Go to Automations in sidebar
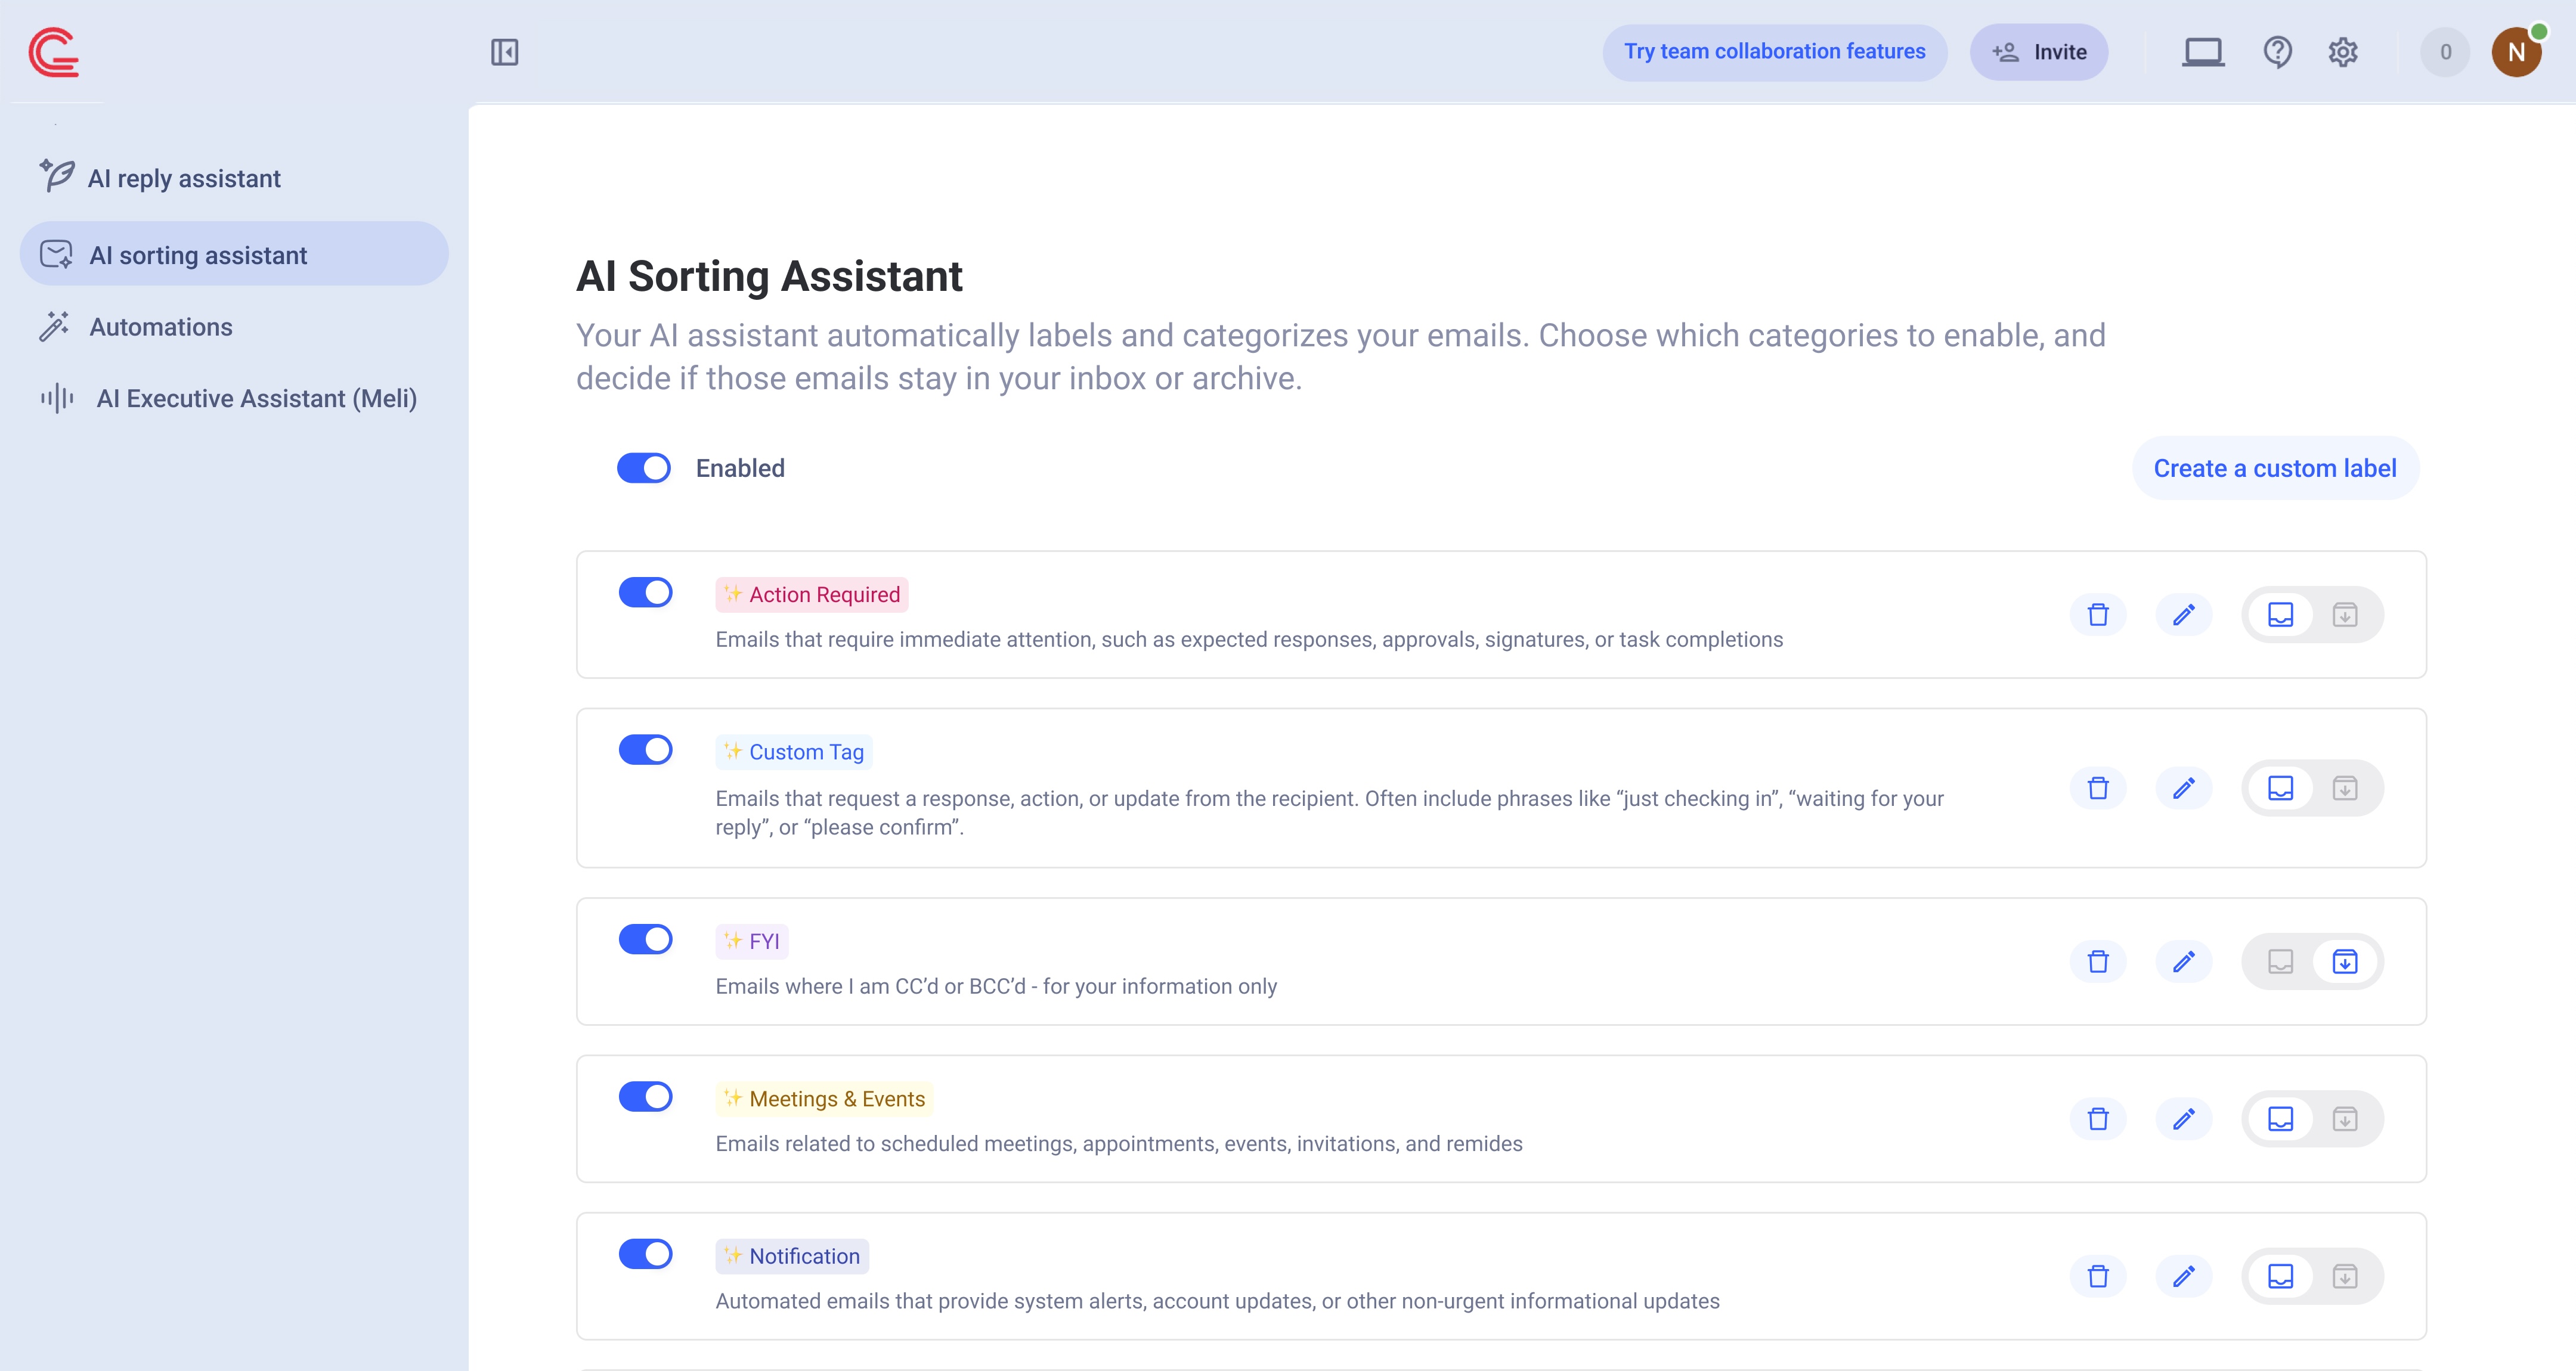The height and width of the screenshot is (1371, 2576). (x=161, y=327)
